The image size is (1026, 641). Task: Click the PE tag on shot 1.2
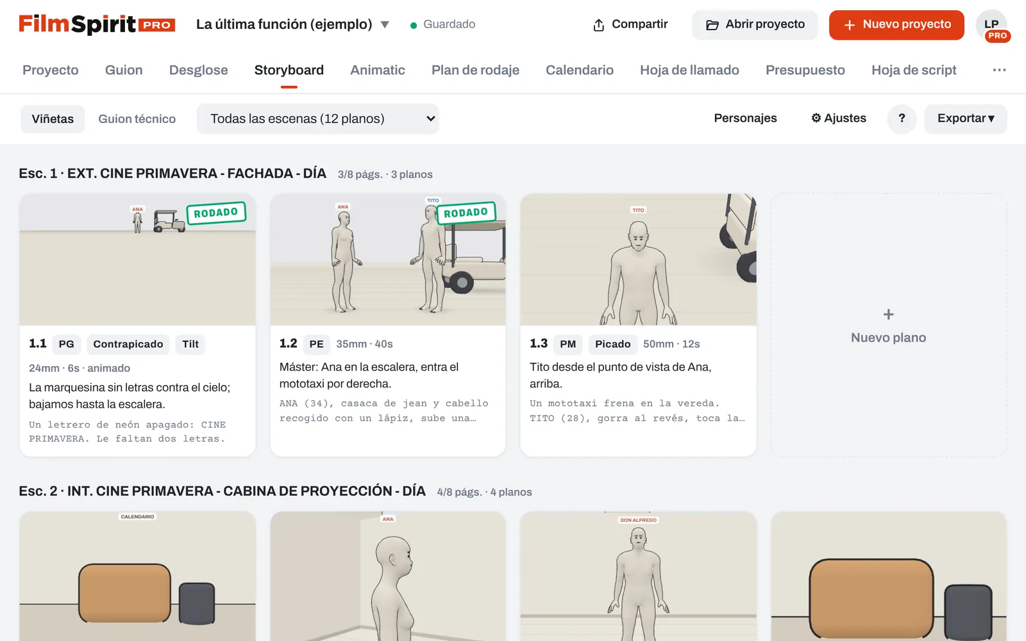[316, 344]
